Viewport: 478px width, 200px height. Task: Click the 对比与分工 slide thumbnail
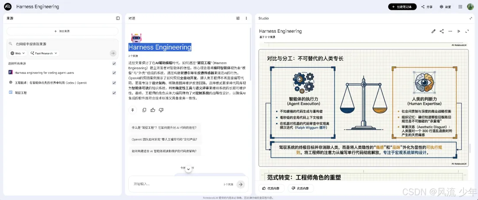(x=363, y=108)
